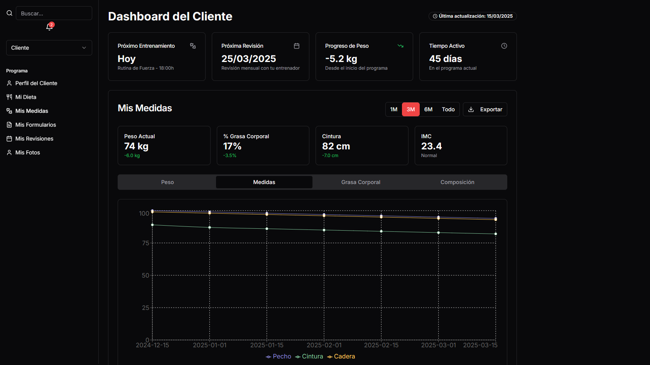The image size is (650, 365).
Task: Toggle the Pecho series in legend
Action: click(279, 357)
